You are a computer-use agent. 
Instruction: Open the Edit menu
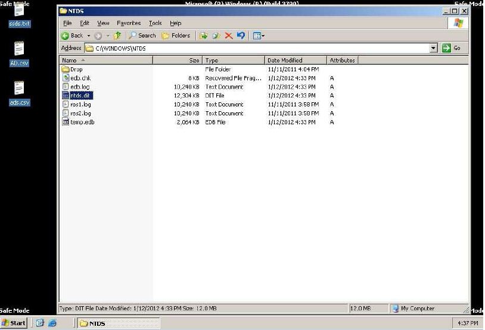(x=84, y=23)
